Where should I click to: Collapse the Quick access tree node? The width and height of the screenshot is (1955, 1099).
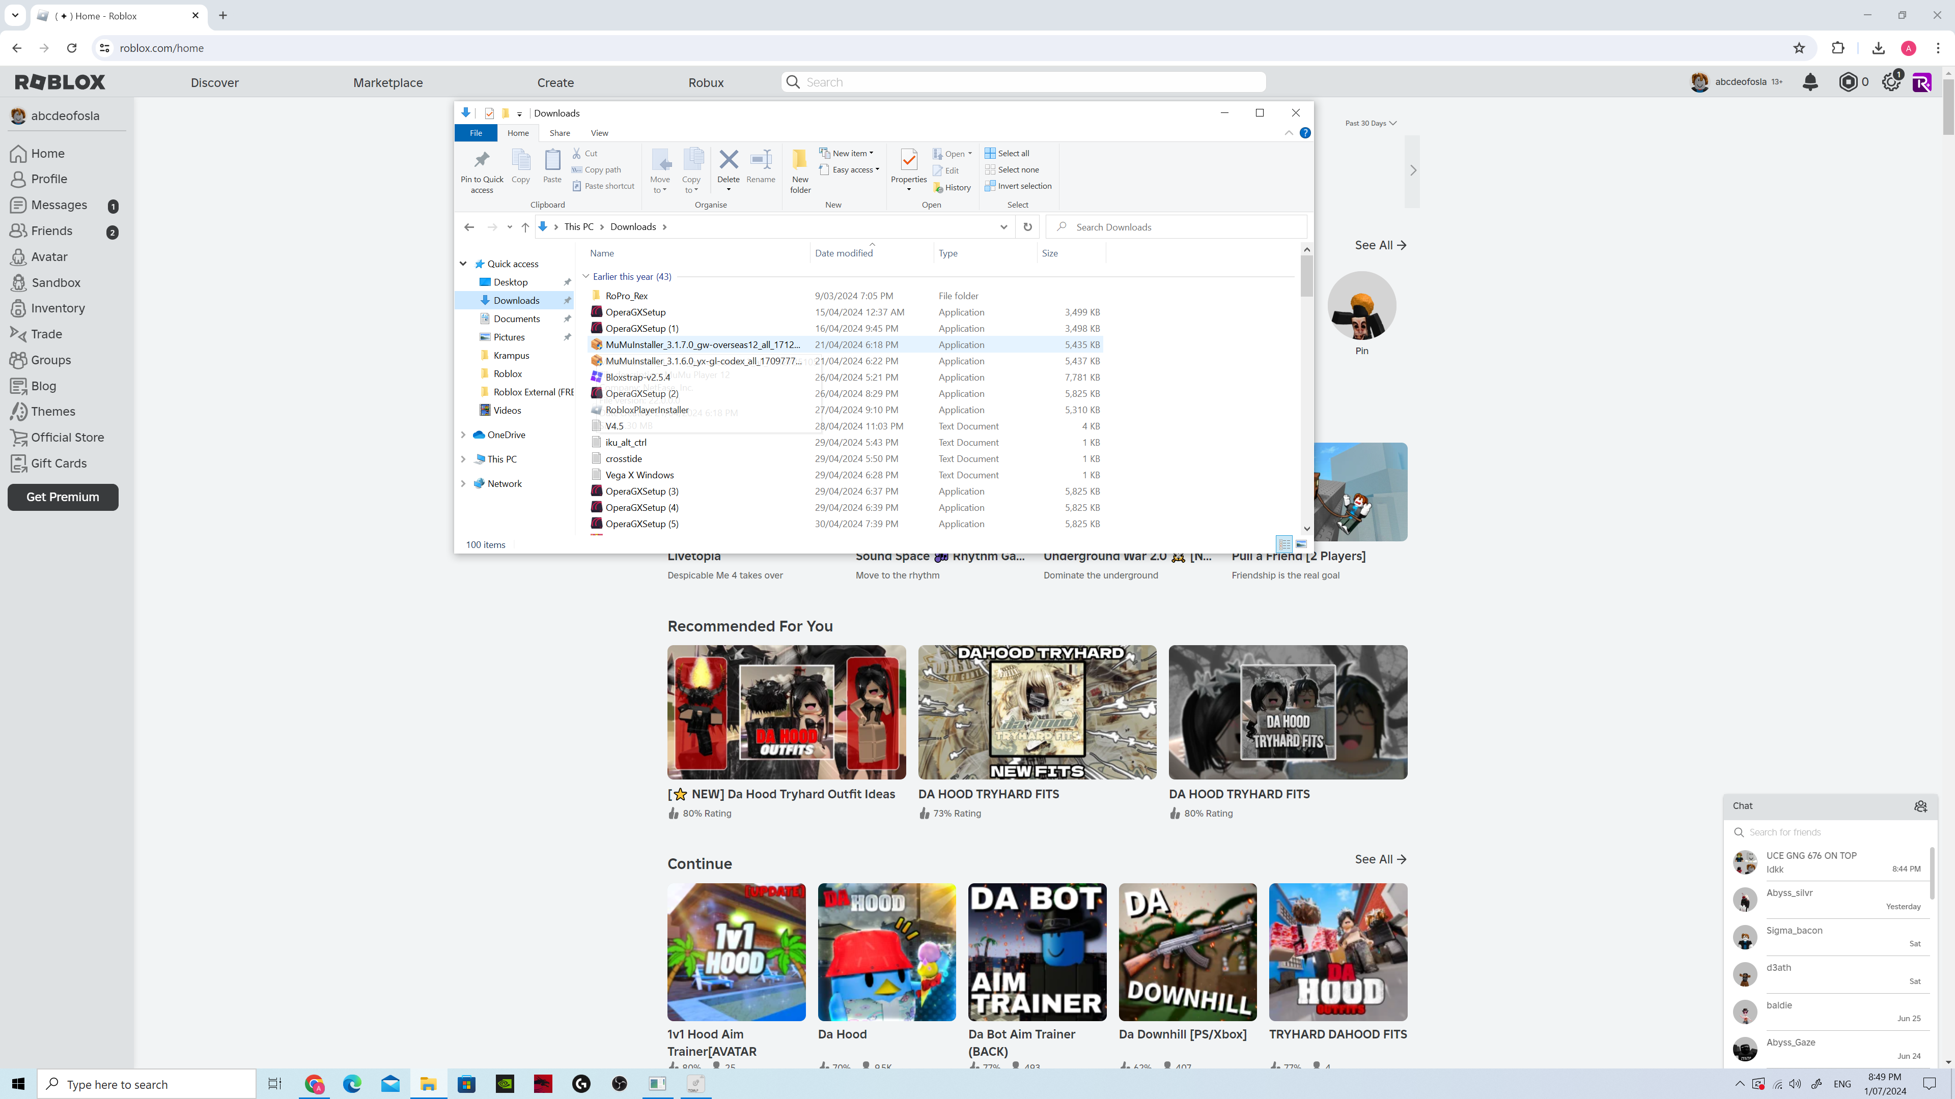click(x=463, y=264)
